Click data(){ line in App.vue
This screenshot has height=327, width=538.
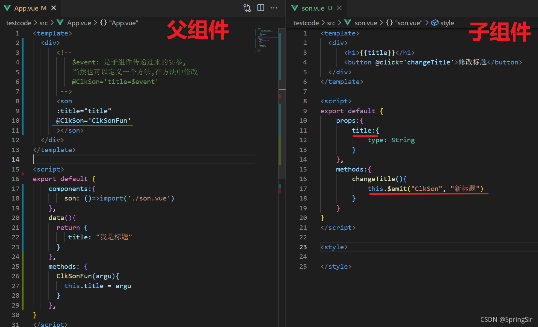point(62,218)
